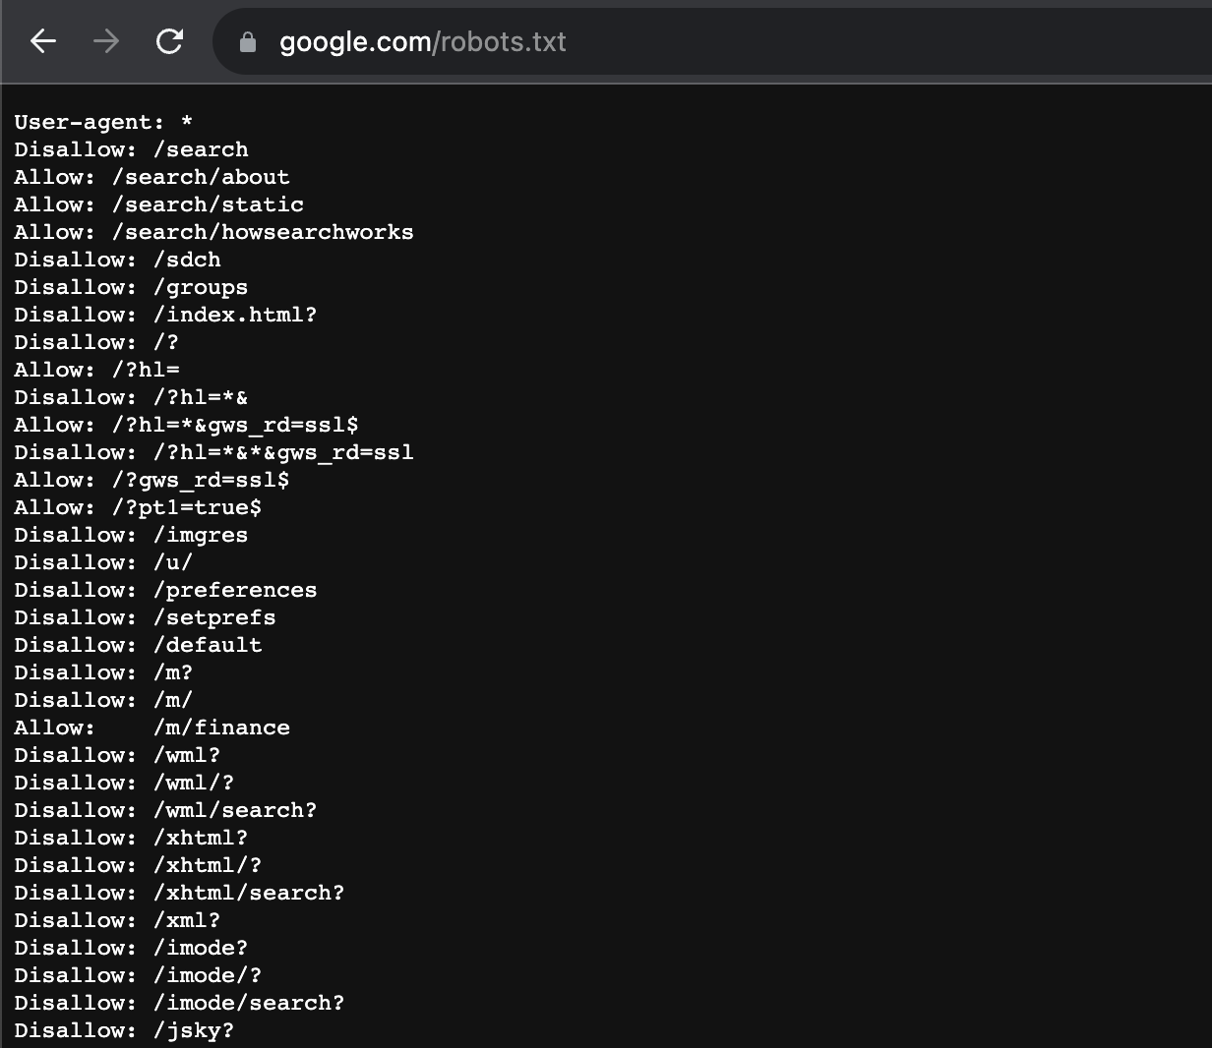Screen dimensions: 1212x1048
Task: Open site info via the lock icon
Action: [x=248, y=42]
